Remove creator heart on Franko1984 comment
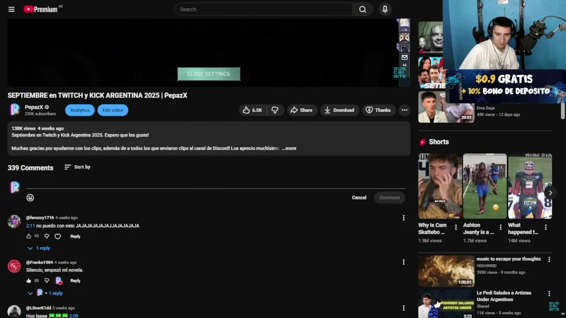Image resolution: width=566 pixels, height=318 pixels. (x=59, y=281)
